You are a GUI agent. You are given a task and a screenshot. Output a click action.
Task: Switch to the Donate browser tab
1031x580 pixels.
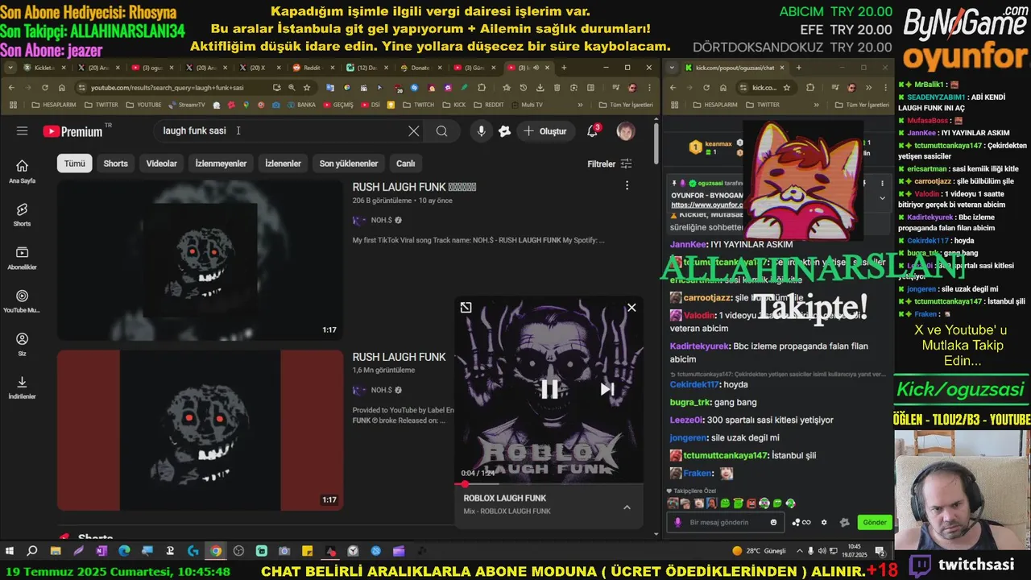pos(420,68)
